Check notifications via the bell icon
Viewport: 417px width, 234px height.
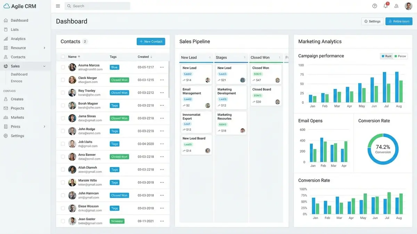coord(385,6)
